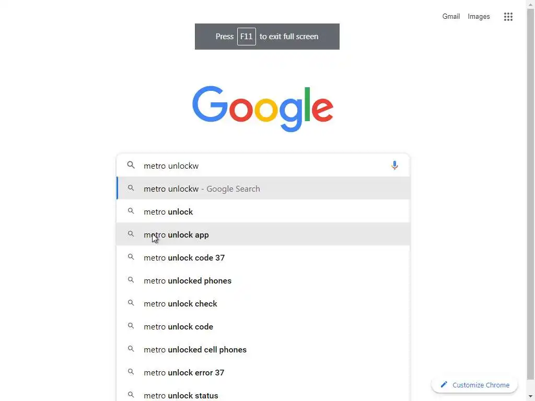The height and width of the screenshot is (401, 535).
Task: Open the Gmail link
Action: [x=451, y=17]
